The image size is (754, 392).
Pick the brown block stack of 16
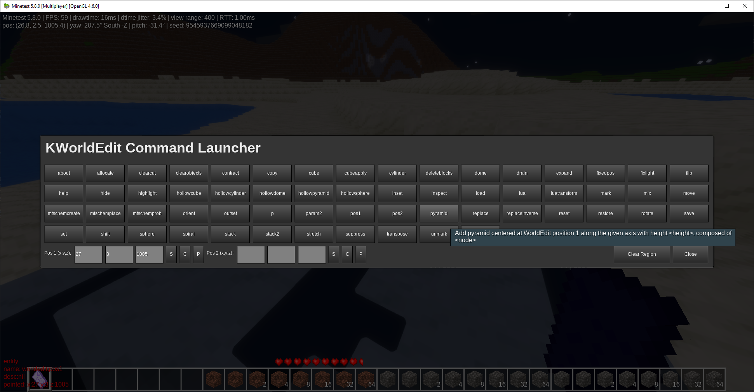[323, 379]
